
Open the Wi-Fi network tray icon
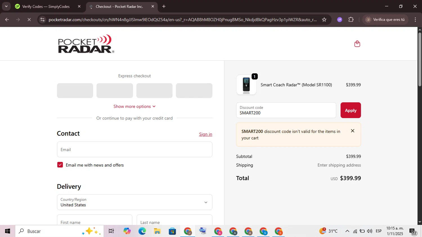tap(355, 231)
